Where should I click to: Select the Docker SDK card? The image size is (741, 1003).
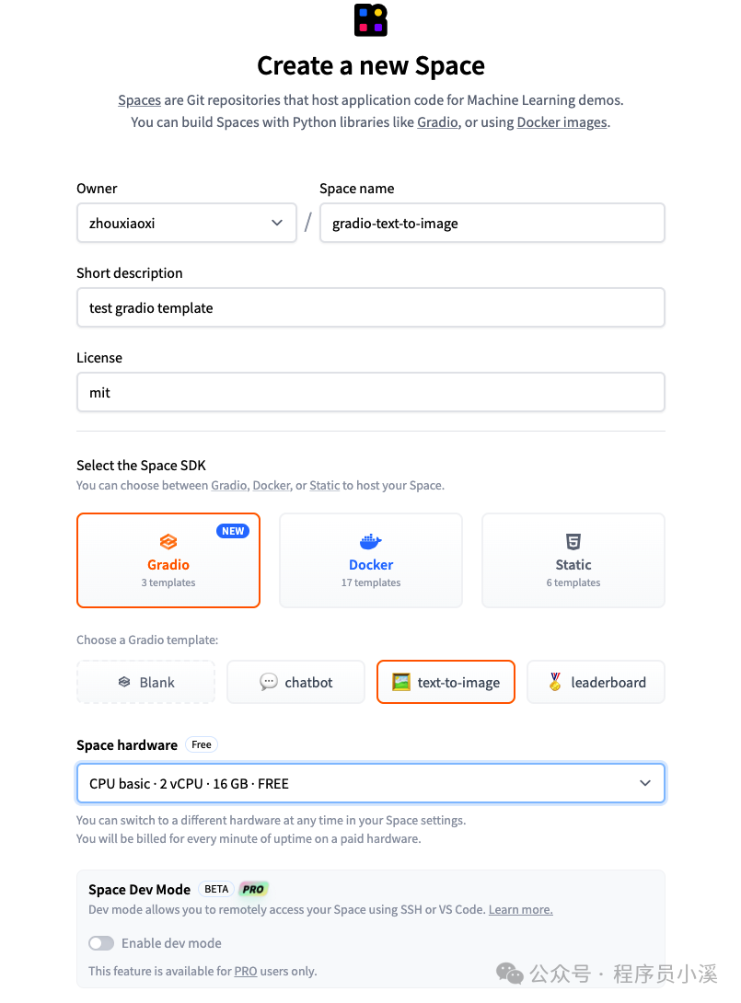tap(371, 560)
